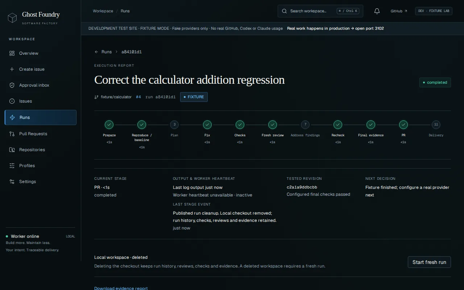Open notifications bell

tap(377, 11)
